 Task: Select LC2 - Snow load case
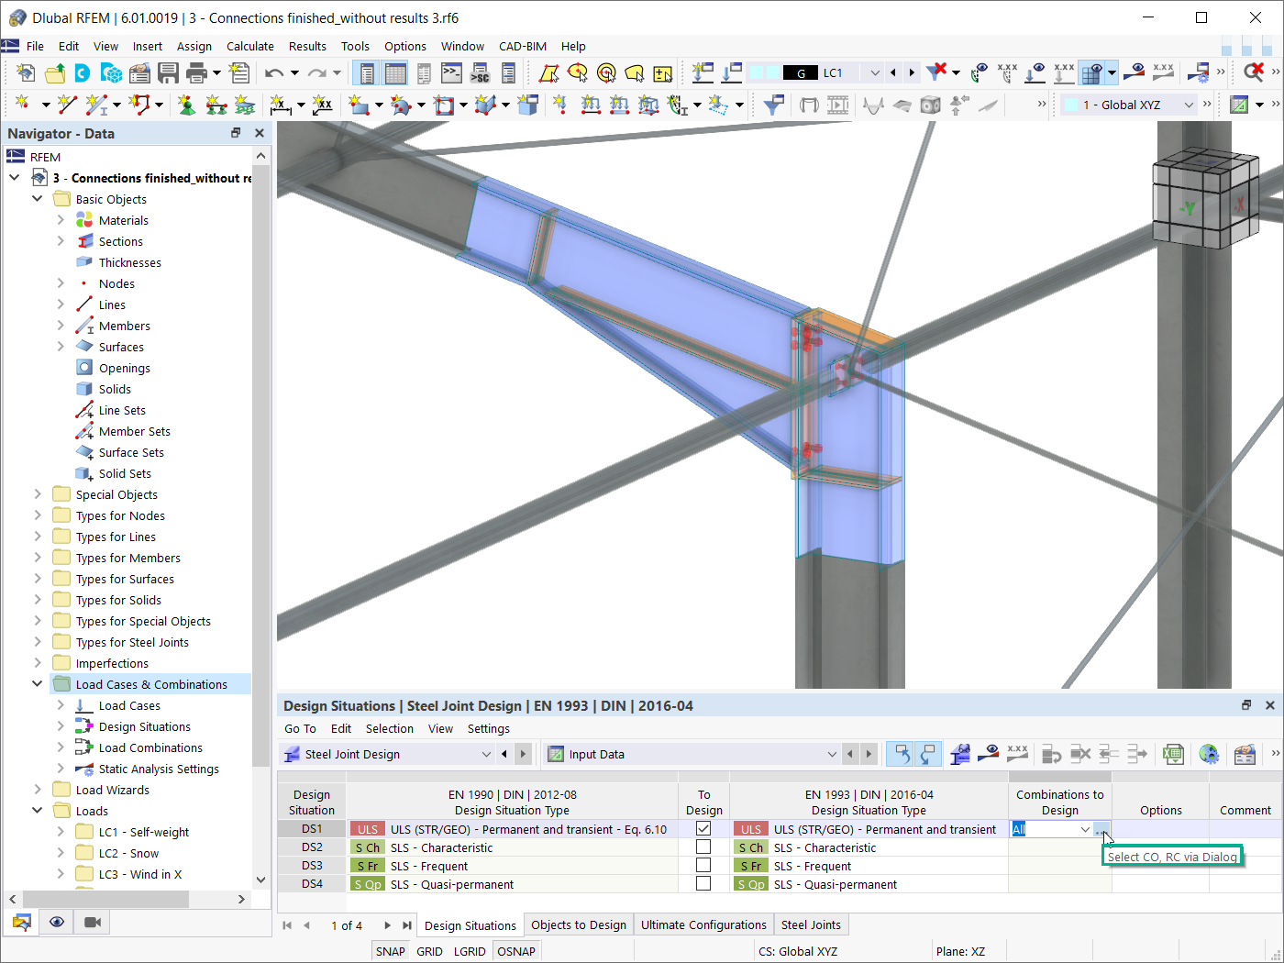(128, 853)
